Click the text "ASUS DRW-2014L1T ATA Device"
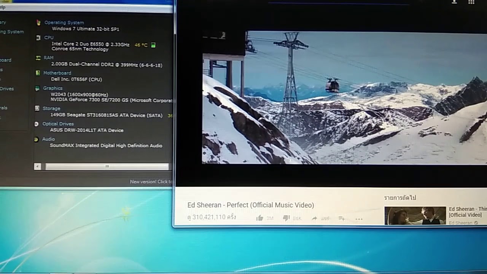 pos(87,130)
